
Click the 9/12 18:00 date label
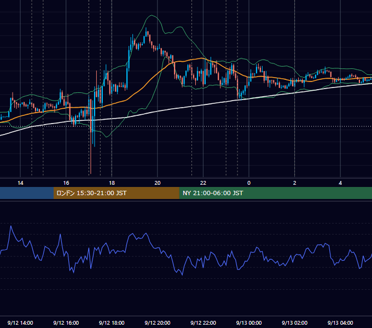point(112,323)
